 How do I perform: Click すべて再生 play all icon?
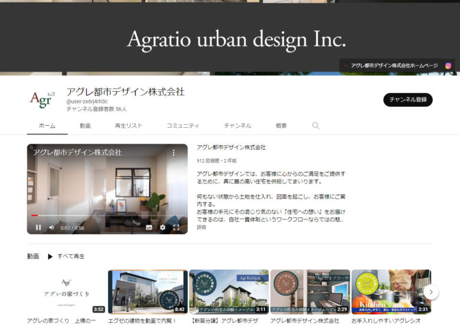pos(51,256)
